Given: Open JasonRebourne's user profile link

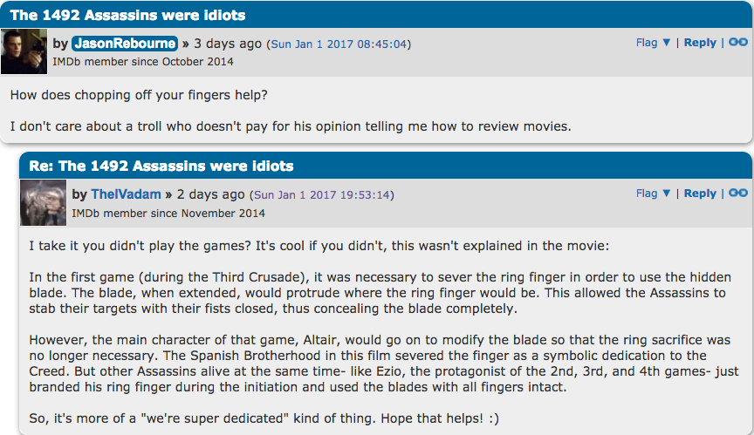Looking at the screenshot, I should [x=125, y=44].
